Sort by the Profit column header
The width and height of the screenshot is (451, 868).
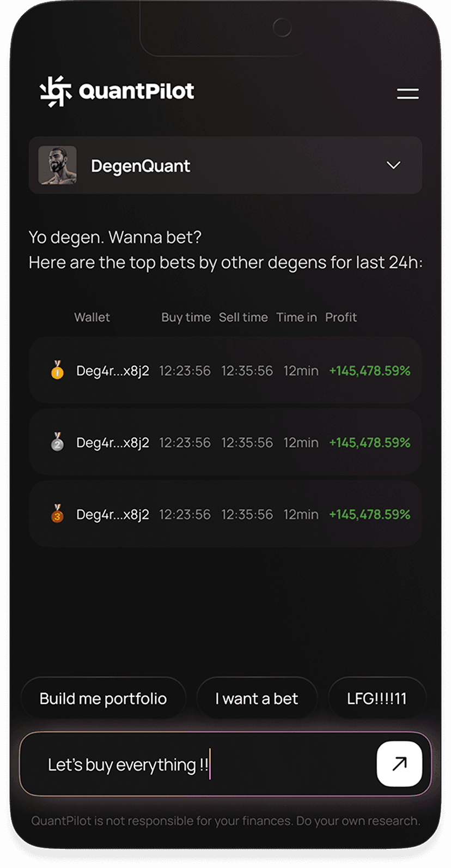[x=341, y=317]
